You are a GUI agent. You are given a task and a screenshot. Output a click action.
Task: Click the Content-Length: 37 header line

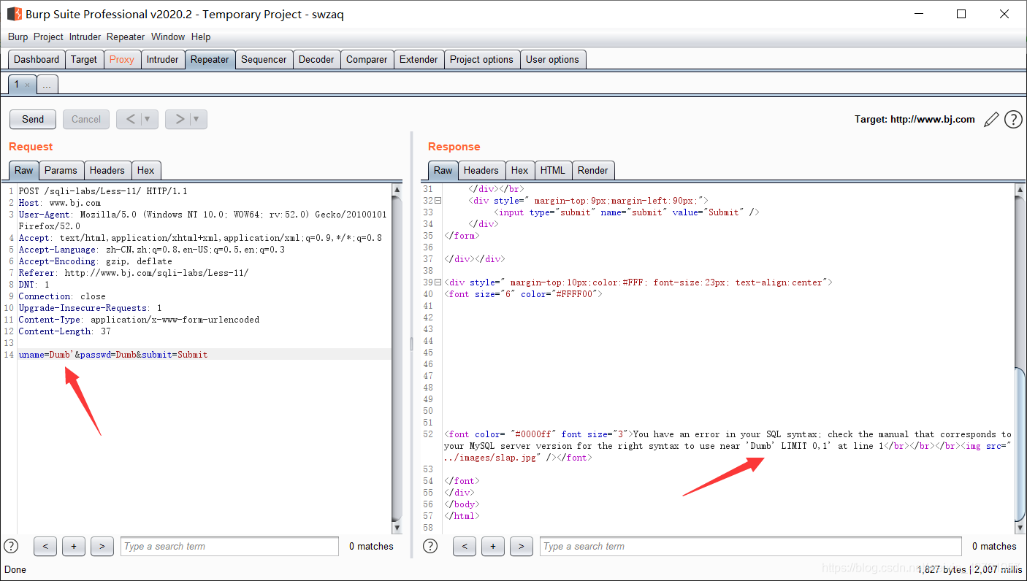(65, 331)
